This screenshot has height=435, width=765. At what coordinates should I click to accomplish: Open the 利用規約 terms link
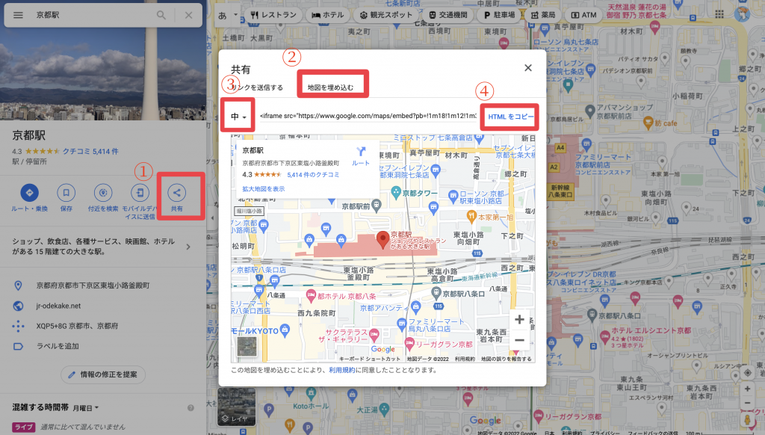[x=341, y=370]
